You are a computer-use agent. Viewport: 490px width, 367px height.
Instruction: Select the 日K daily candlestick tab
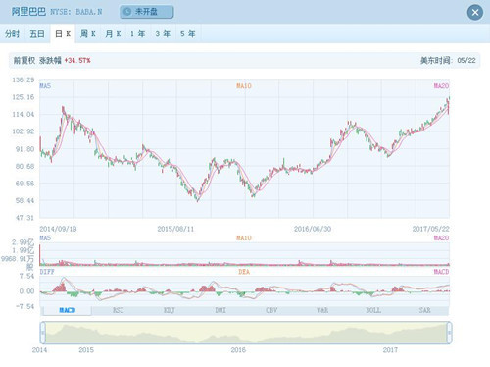click(x=63, y=33)
